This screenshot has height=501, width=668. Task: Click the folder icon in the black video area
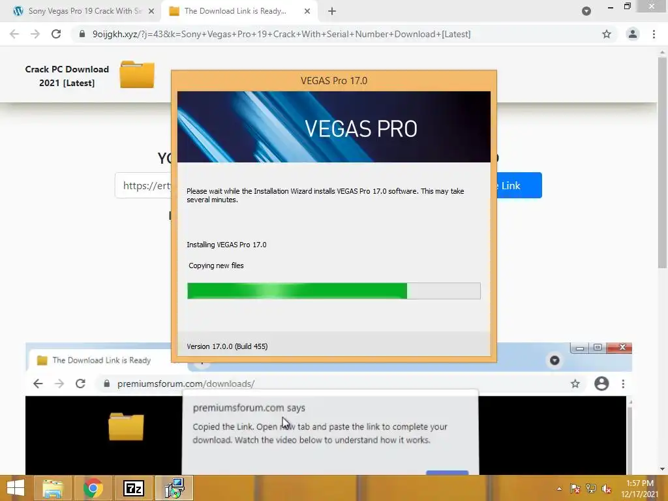[x=126, y=426]
